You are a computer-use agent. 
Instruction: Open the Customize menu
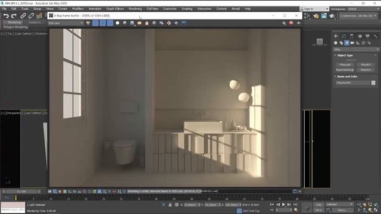(x=170, y=9)
